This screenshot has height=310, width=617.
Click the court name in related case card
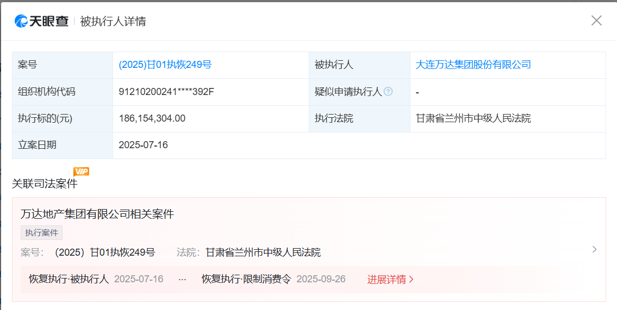263,252
